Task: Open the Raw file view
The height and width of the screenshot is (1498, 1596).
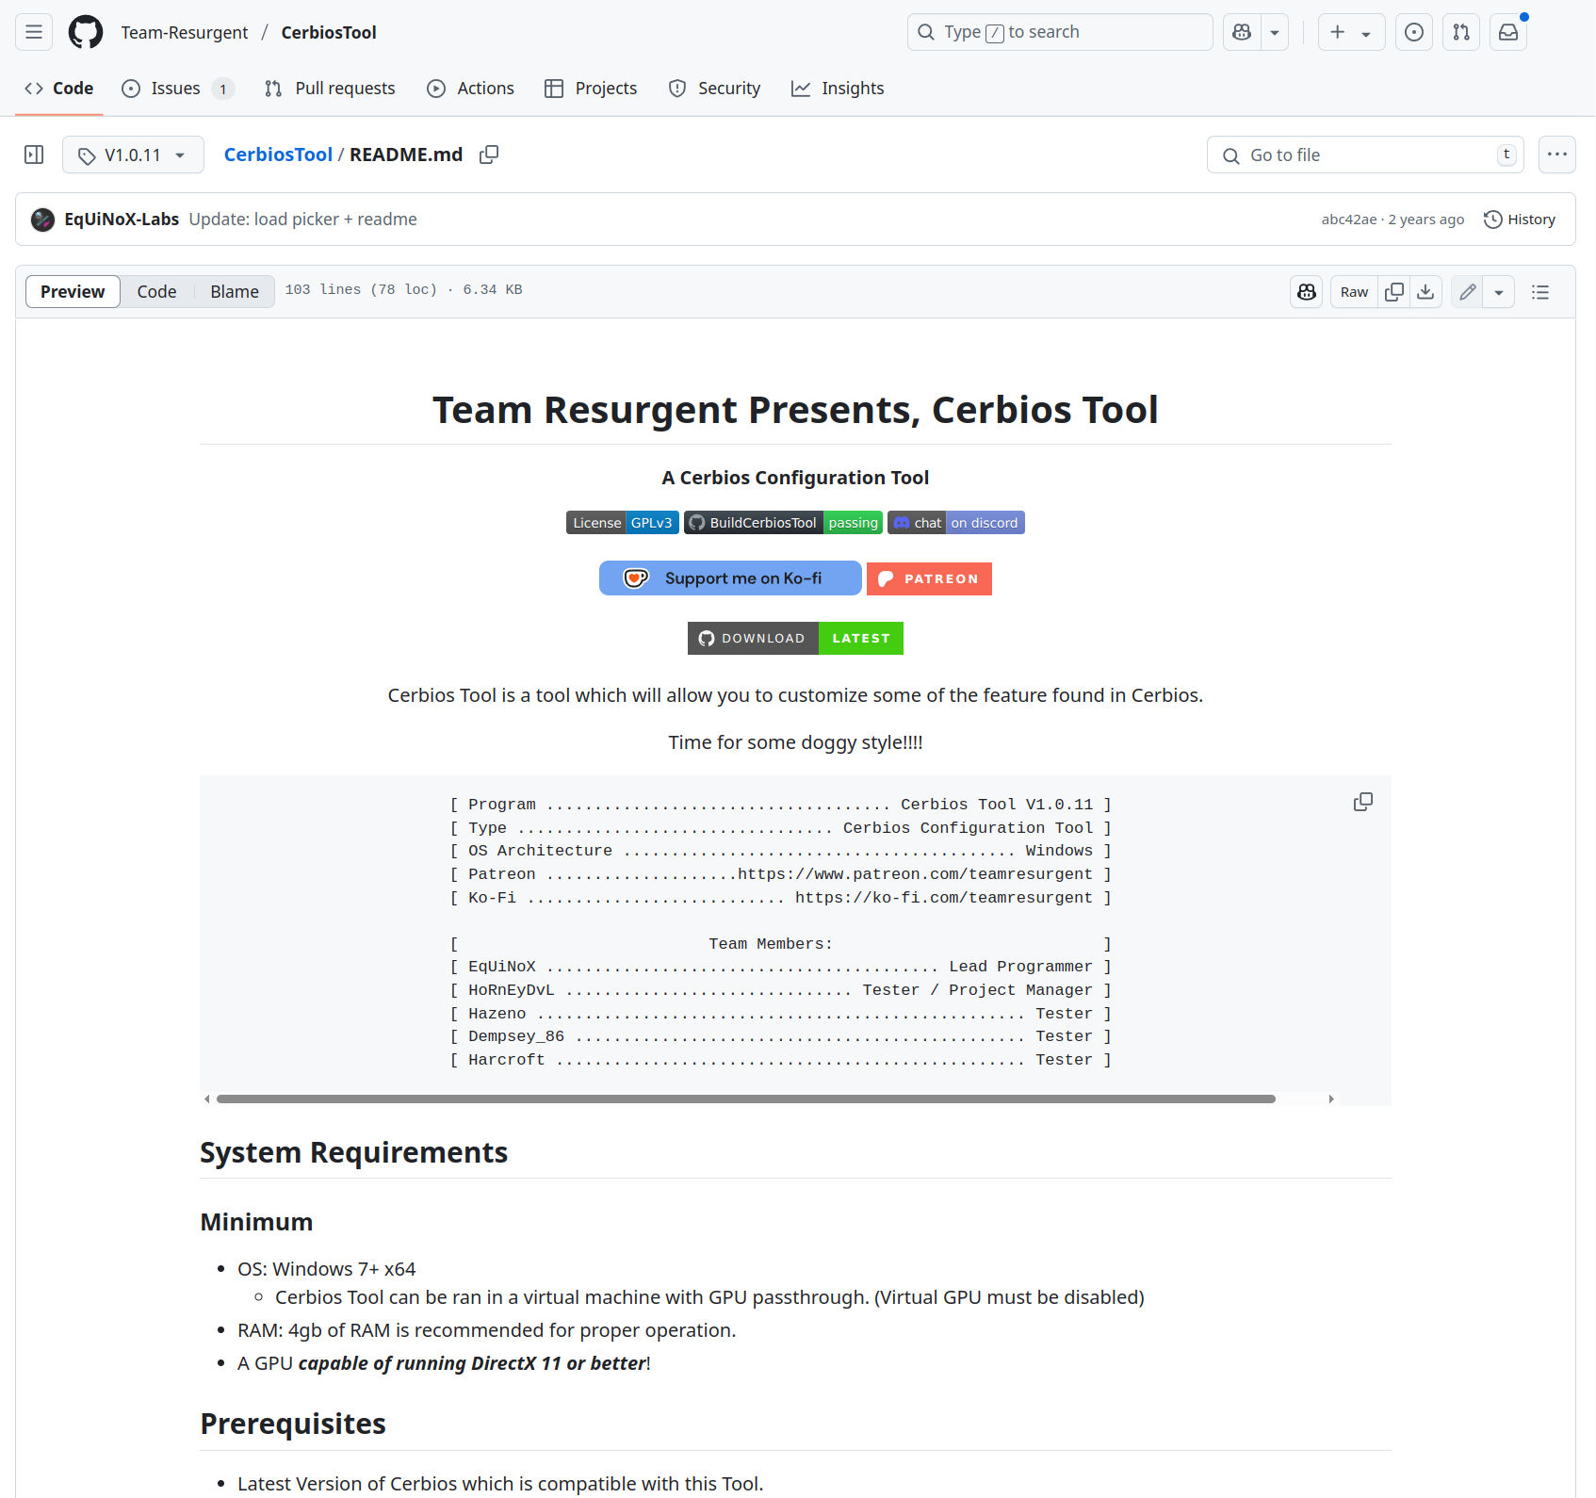Action: click(x=1355, y=292)
